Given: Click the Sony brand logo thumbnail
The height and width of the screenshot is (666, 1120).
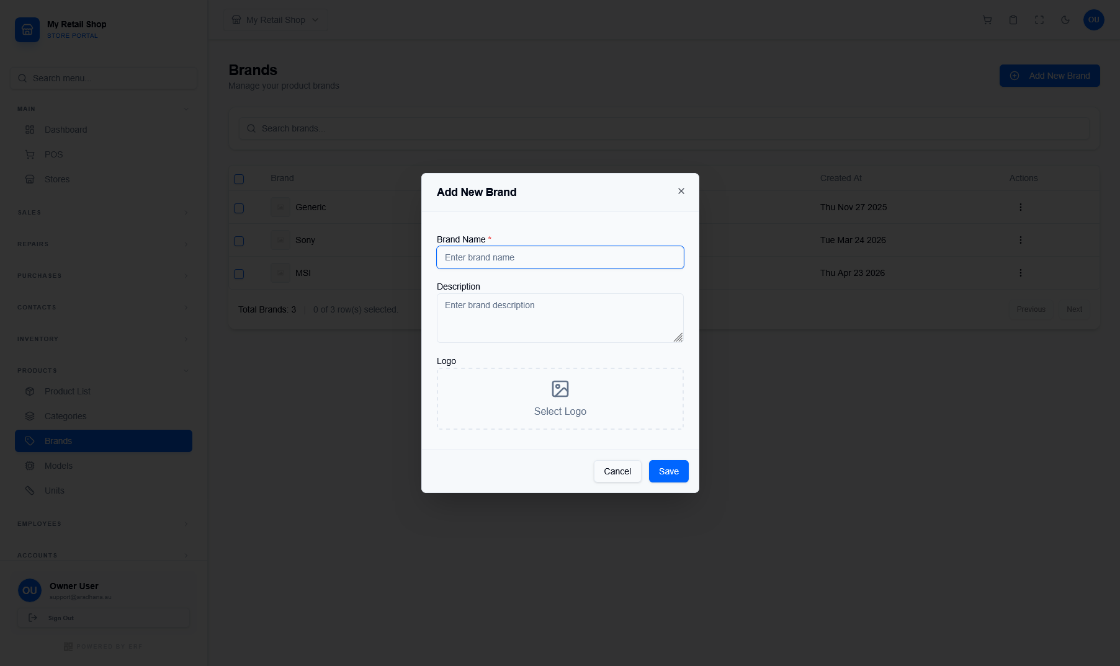Looking at the screenshot, I should 280,240.
